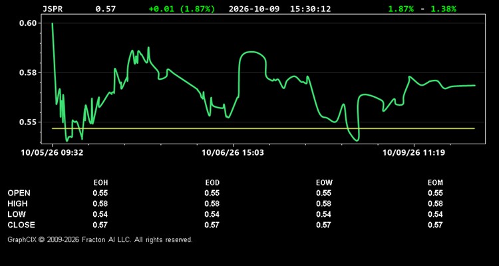Click the EOD HIGH value 0.58
The image size is (499, 266).
click(212, 203)
